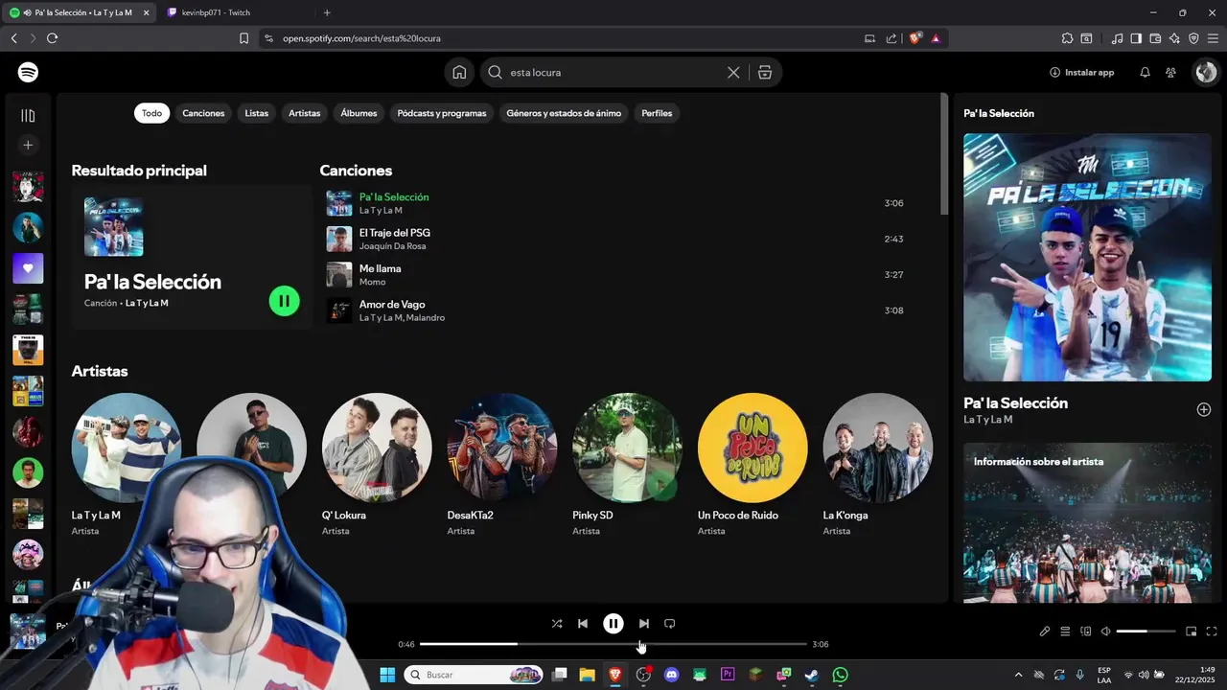Viewport: 1227px width, 690px height.
Task: Filter by Géneros y estados de ánimo
Action: (564, 113)
